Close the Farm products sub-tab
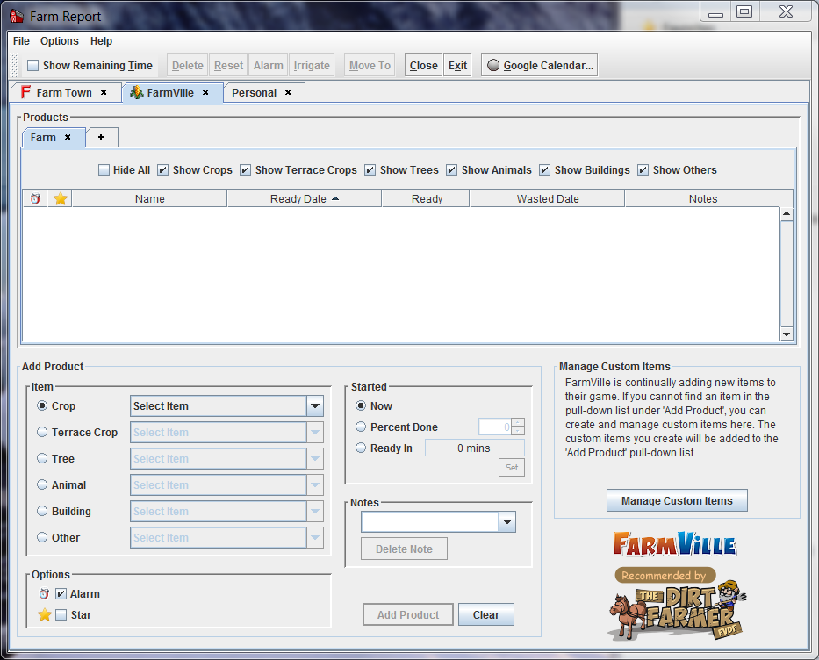This screenshot has width=819, height=660. point(68,137)
